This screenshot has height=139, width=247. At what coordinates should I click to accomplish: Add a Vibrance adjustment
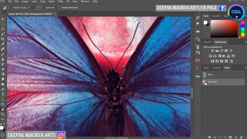[231, 51]
